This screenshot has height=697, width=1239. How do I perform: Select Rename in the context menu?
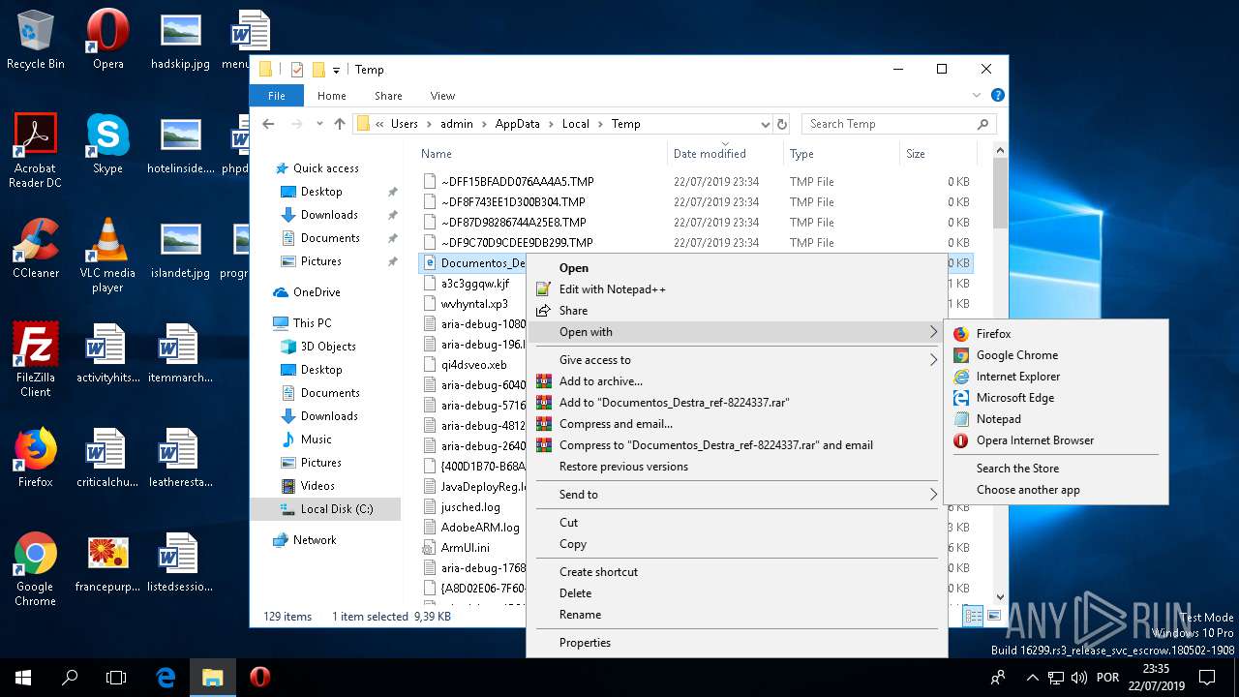coord(736,615)
